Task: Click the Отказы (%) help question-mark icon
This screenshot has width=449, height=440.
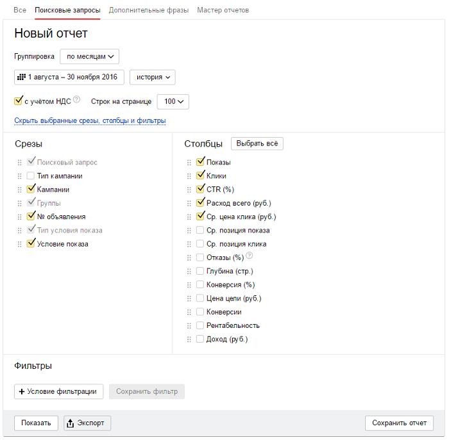Action: pos(250,256)
